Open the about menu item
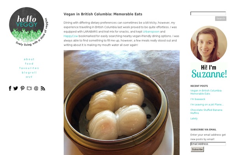The width and height of the screenshot is (233, 155). click(29, 59)
